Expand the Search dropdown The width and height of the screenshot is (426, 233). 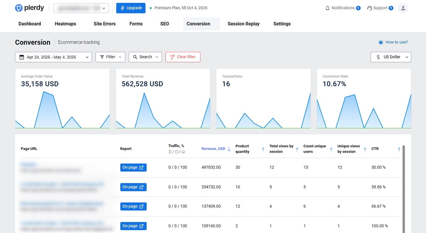click(x=145, y=57)
